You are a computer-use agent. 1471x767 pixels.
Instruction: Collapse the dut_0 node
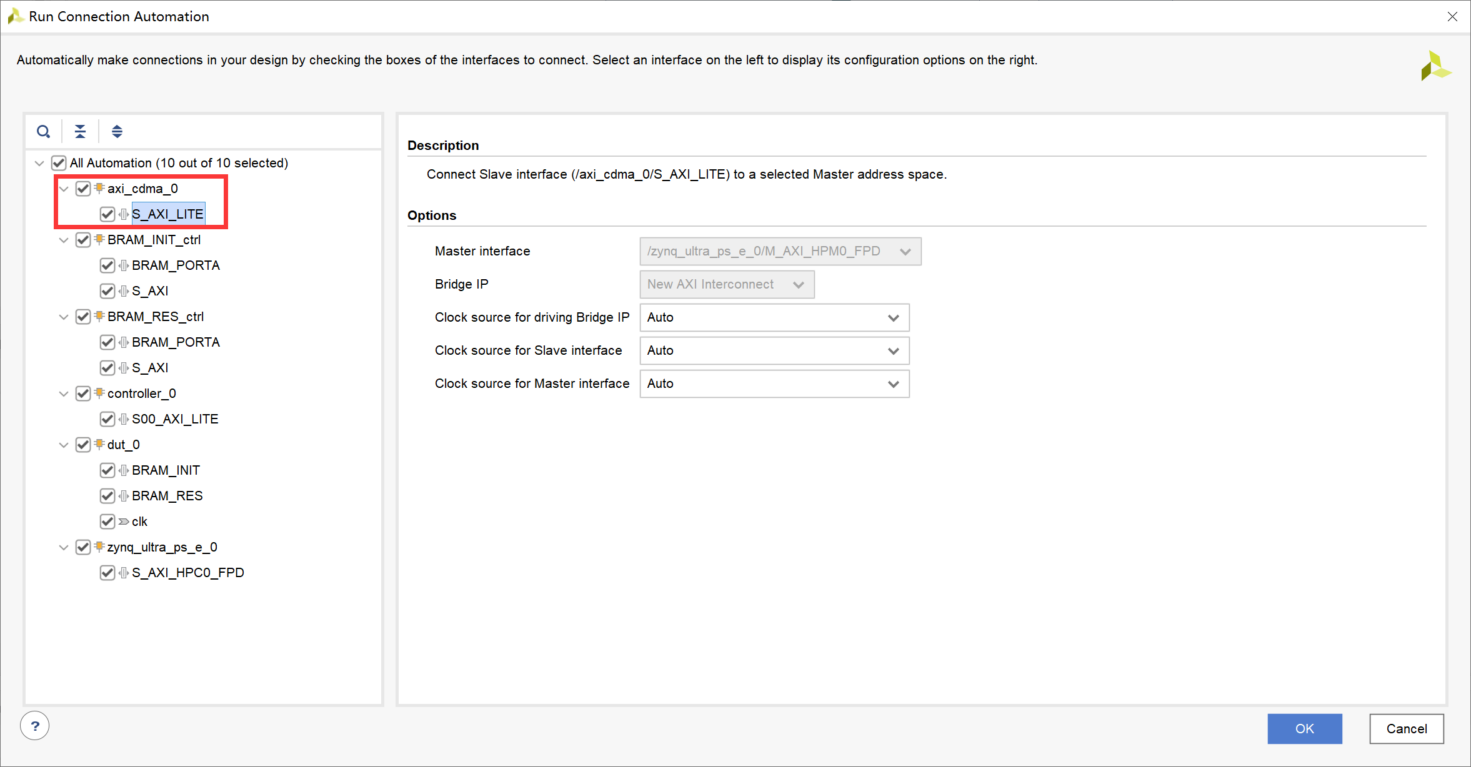click(64, 445)
